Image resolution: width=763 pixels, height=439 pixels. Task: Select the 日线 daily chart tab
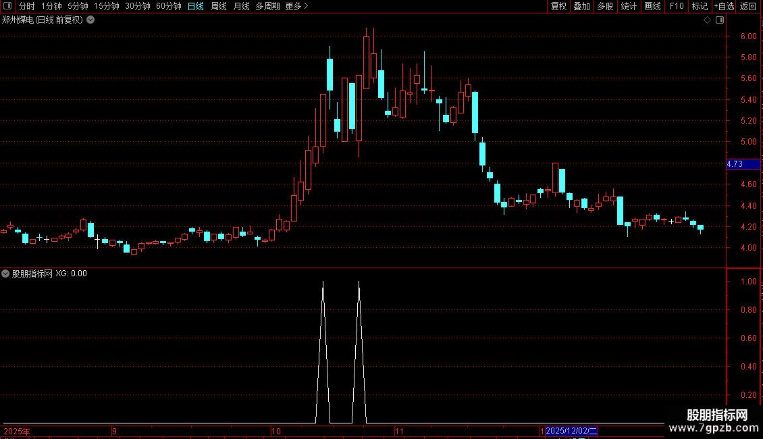[x=196, y=6]
